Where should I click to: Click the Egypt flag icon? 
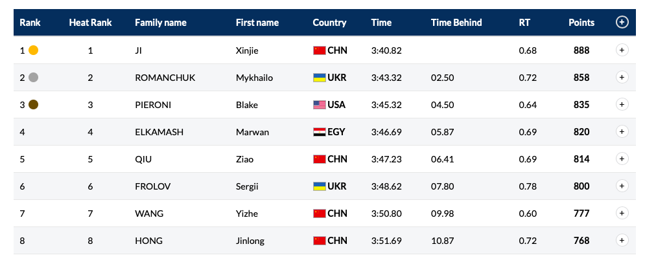coord(319,132)
